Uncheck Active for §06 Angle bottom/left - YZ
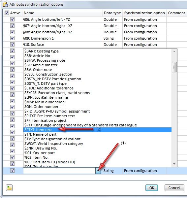 [x=12, y=19]
